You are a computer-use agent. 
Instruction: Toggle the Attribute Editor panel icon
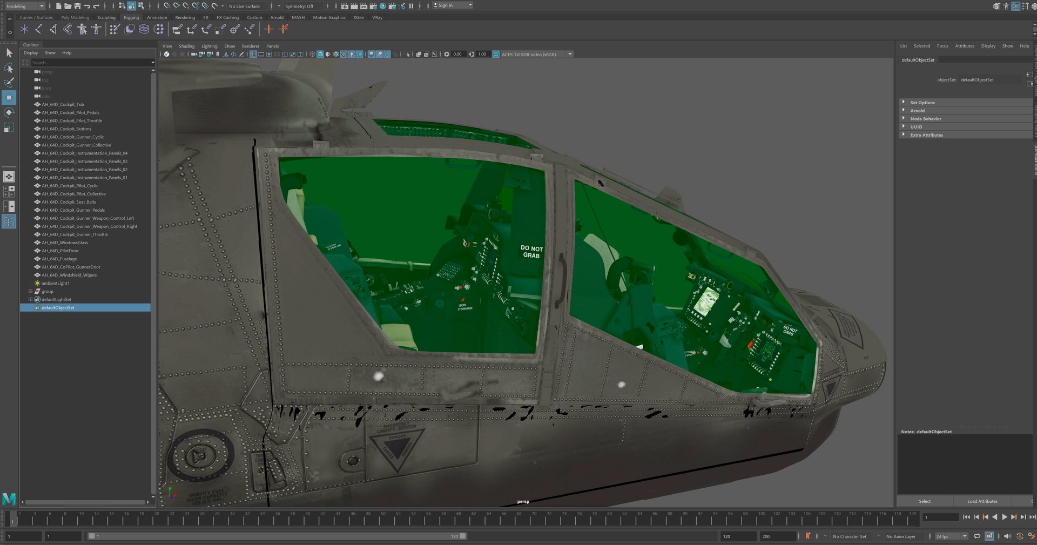(1016, 6)
